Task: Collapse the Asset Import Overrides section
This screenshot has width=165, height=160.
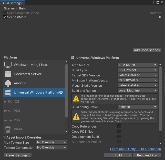Action: tap(5, 138)
